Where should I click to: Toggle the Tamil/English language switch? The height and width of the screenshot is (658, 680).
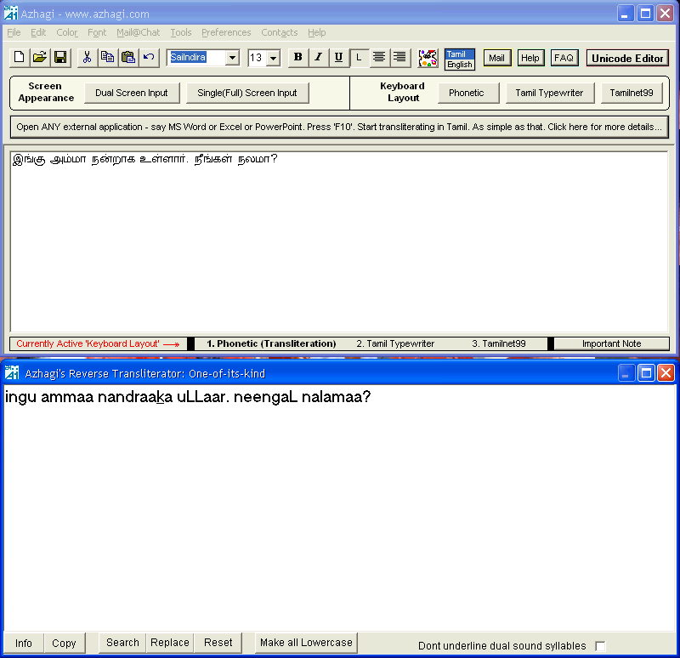click(460, 59)
